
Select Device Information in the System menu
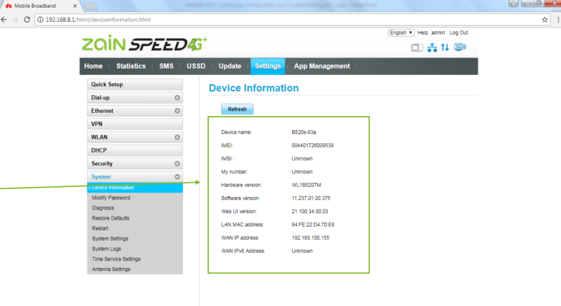click(x=135, y=188)
